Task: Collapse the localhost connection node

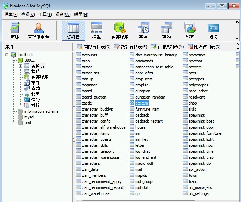Action: (7, 55)
